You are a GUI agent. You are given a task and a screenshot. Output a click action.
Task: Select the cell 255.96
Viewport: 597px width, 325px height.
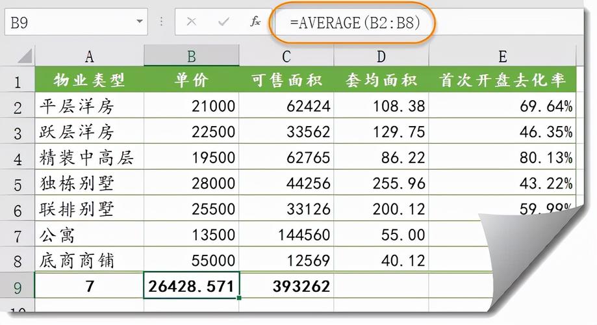(381, 183)
